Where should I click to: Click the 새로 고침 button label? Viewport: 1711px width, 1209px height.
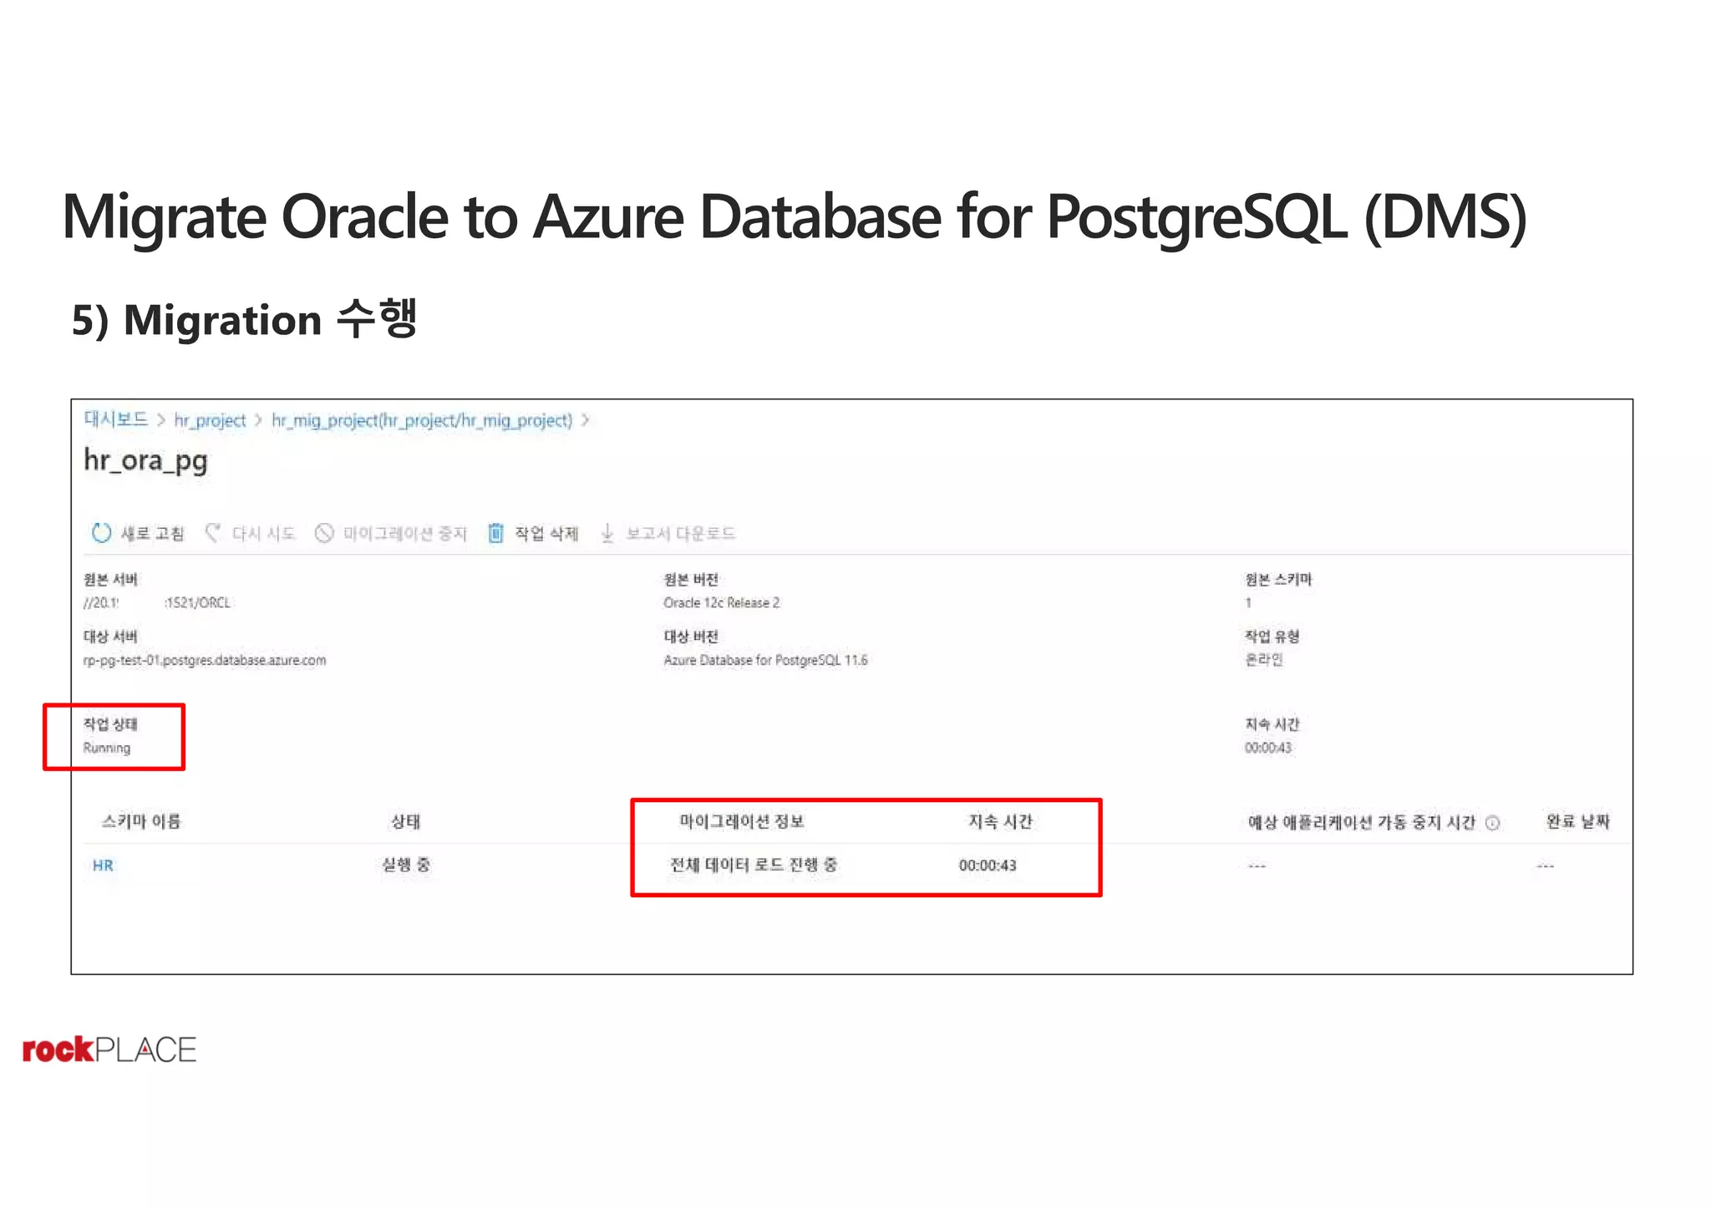152,533
